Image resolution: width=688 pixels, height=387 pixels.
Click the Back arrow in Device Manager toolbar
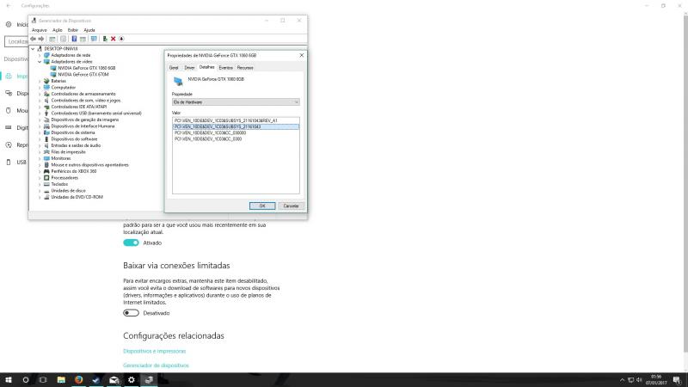[34, 39]
